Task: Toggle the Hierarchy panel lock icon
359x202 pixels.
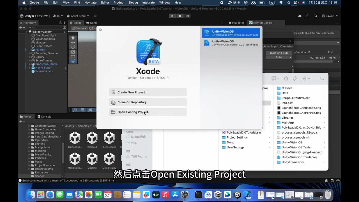Action: [60, 23]
